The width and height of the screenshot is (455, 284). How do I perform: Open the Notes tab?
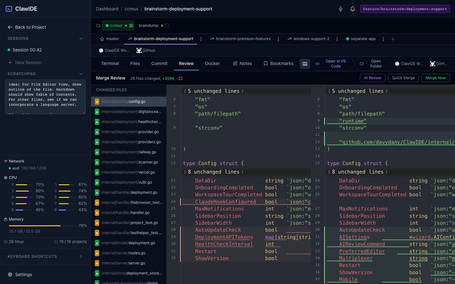(242, 63)
